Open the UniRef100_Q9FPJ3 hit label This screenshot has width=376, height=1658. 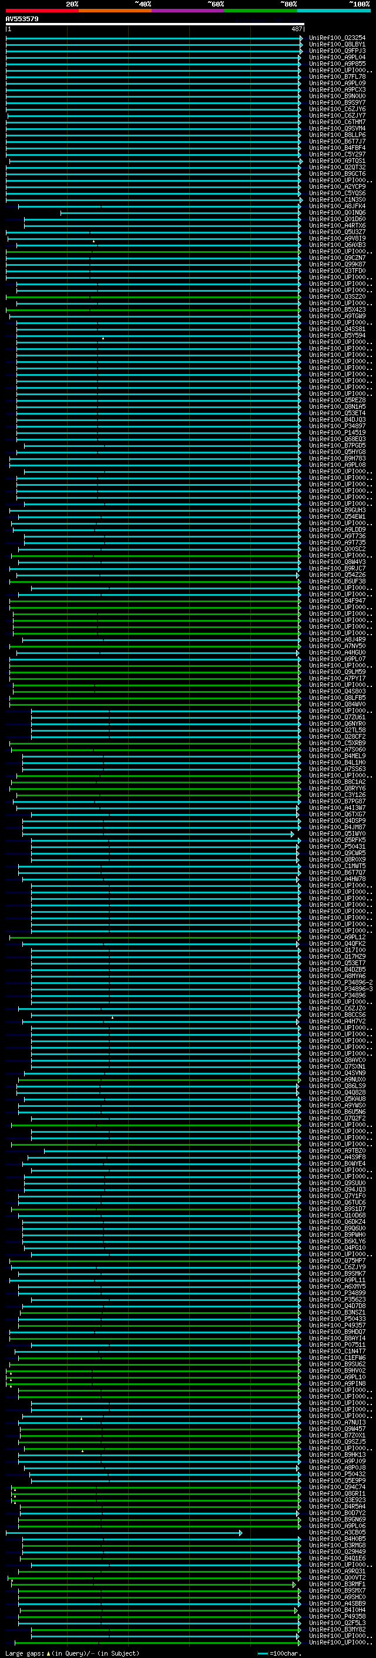[x=337, y=51]
